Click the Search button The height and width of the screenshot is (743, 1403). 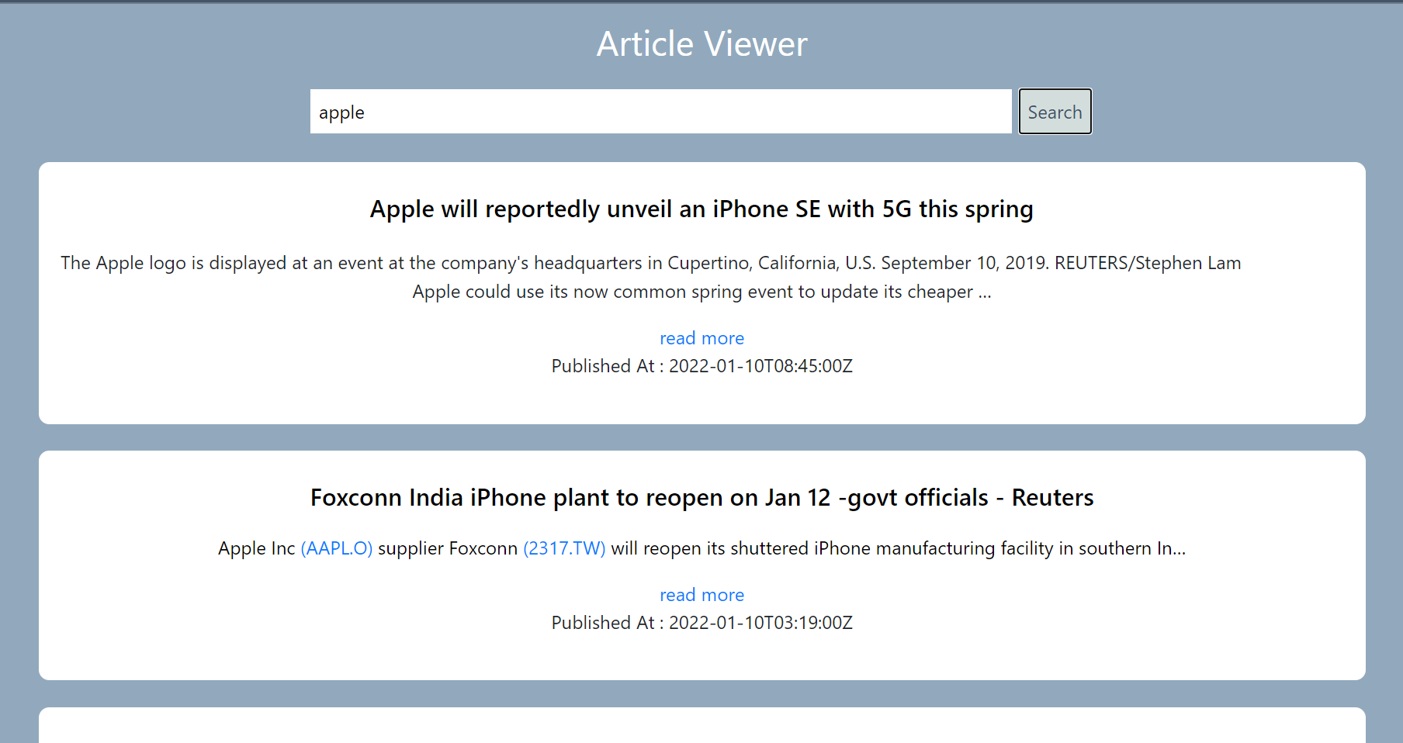point(1055,112)
